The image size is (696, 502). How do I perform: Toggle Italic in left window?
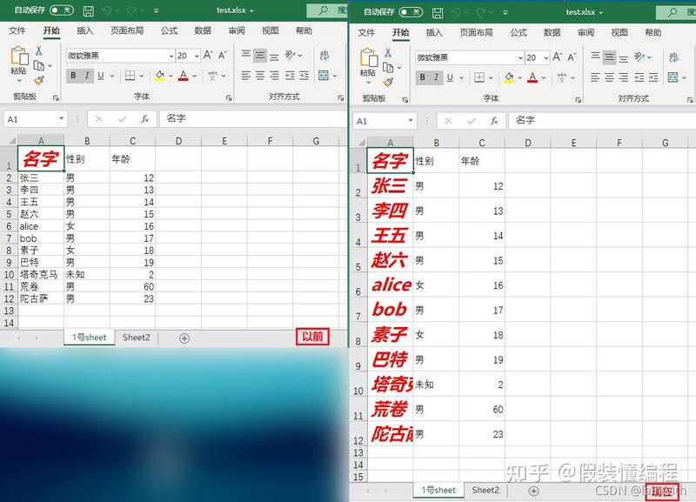pyautogui.click(x=87, y=76)
